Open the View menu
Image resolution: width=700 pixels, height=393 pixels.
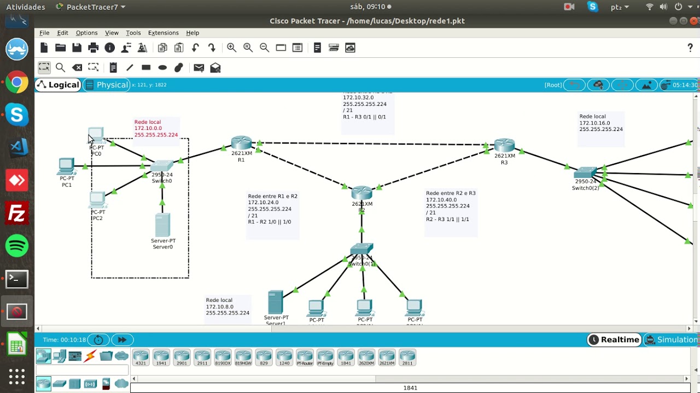pos(112,33)
